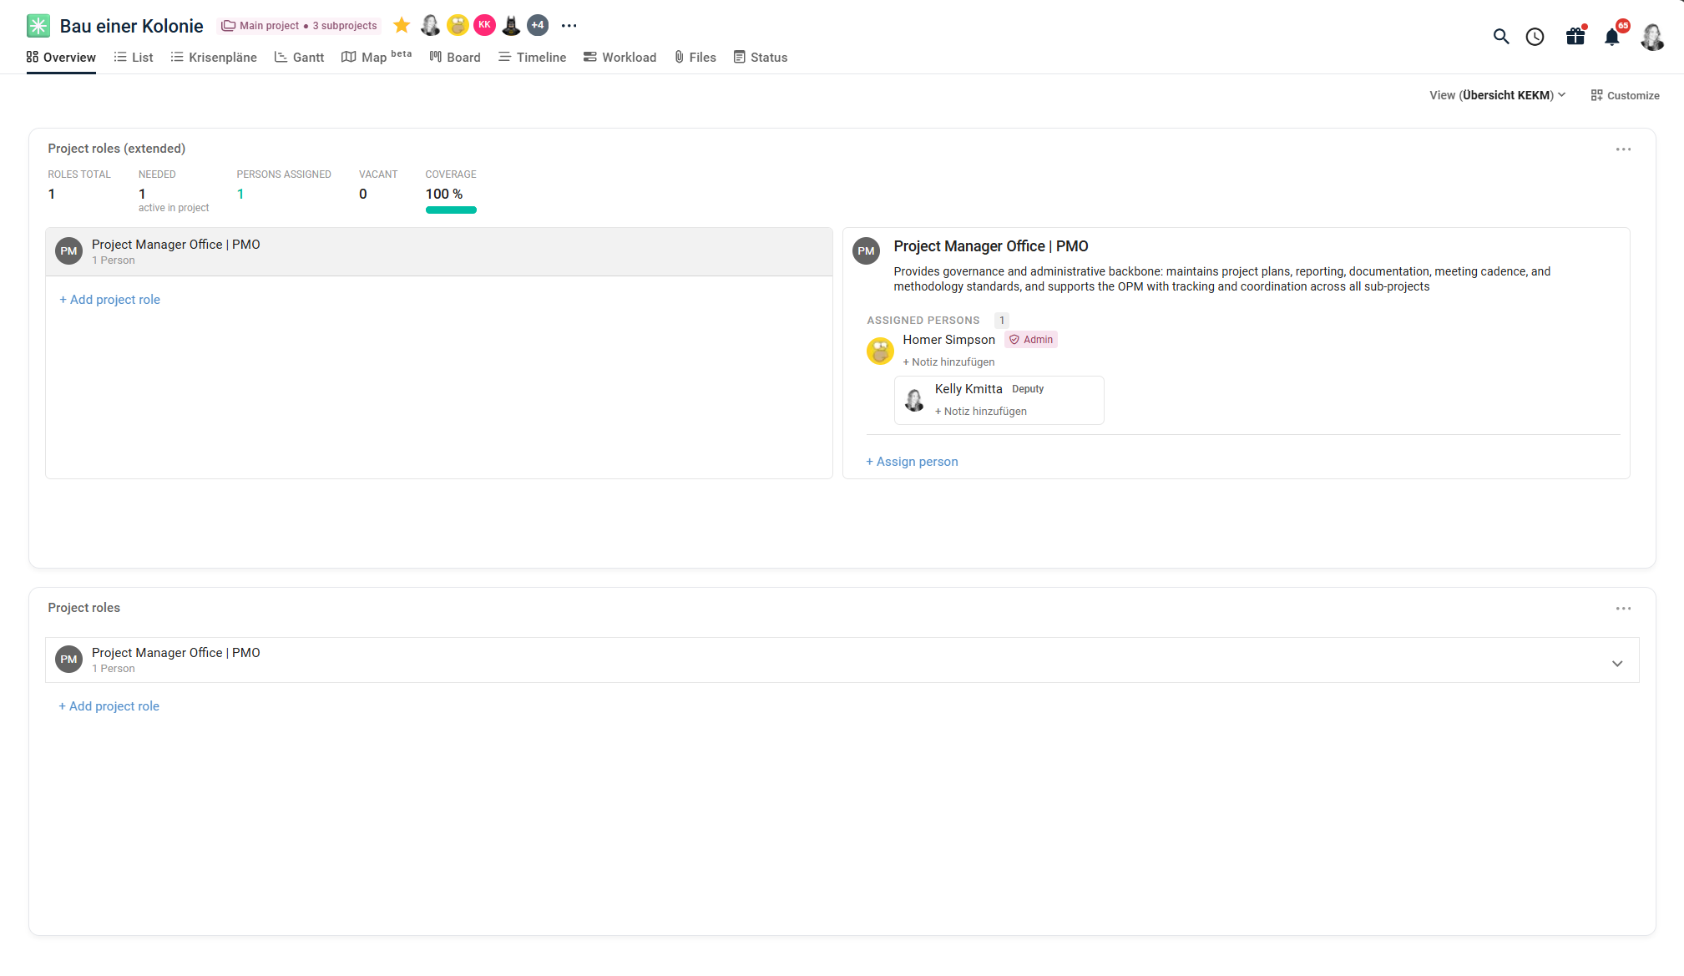
Task: Open the Files tab
Action: point(695,58)
